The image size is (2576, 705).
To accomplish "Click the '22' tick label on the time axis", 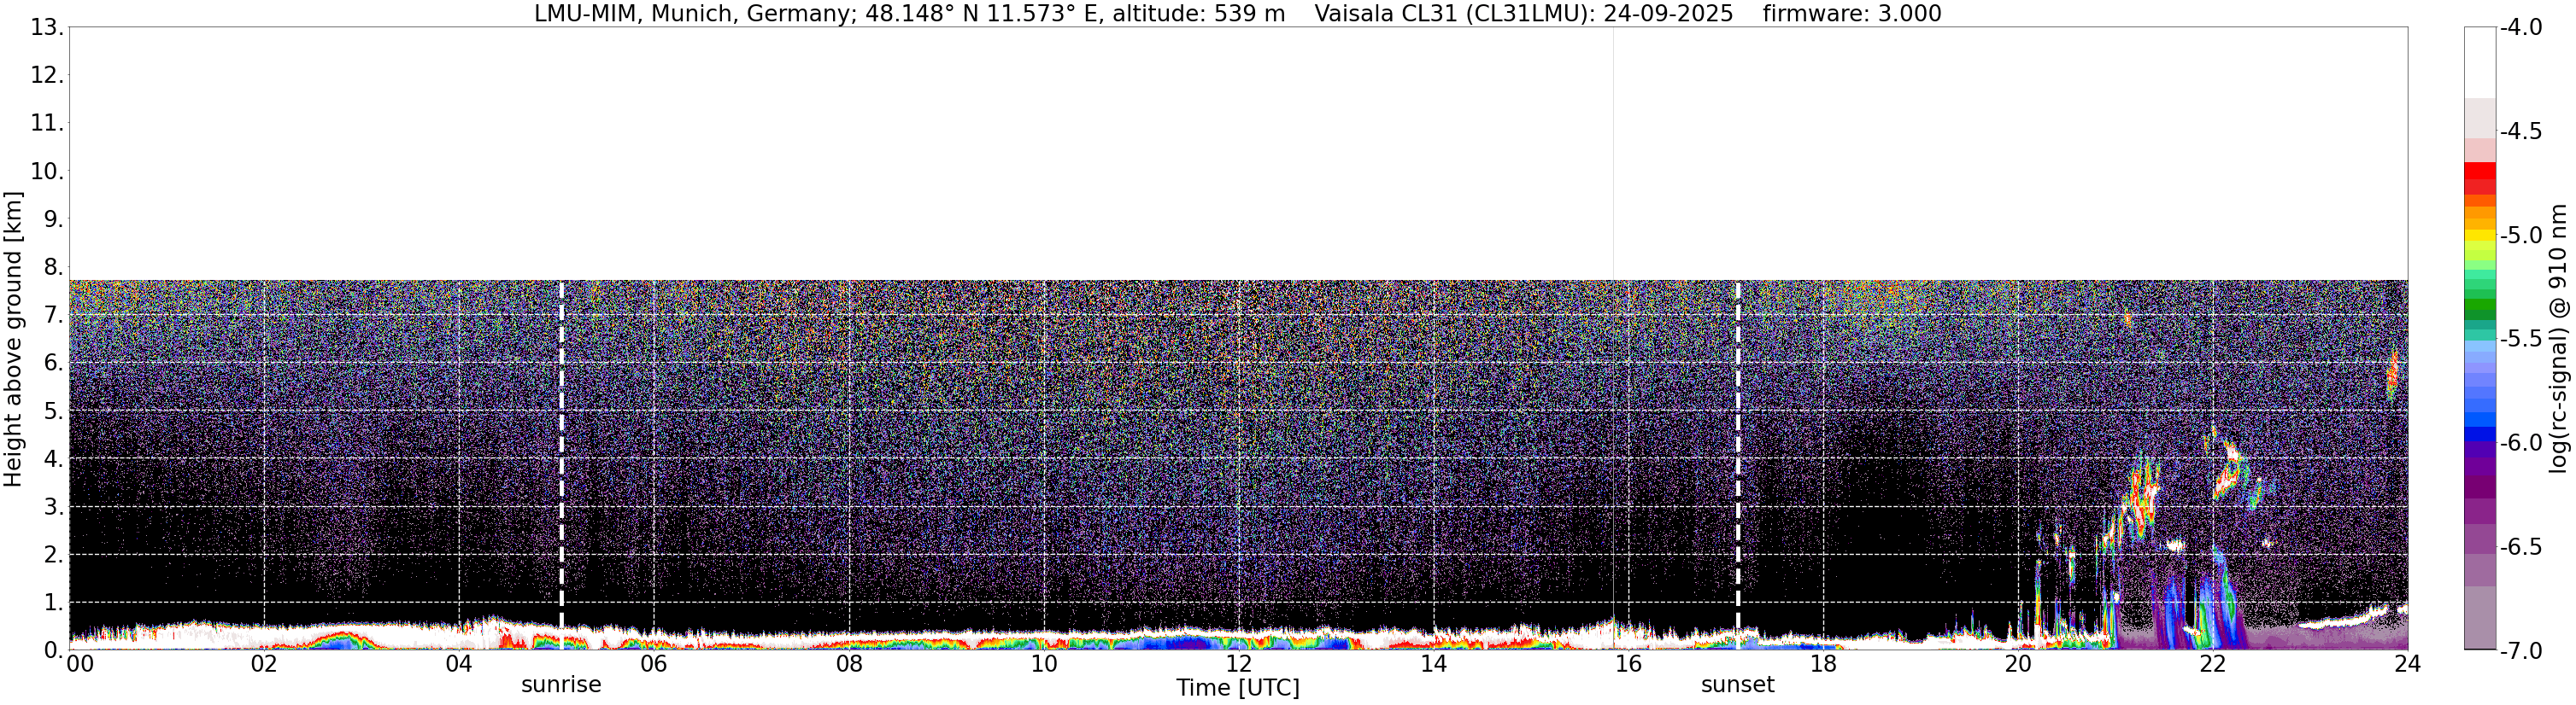I will point(2213,664).
